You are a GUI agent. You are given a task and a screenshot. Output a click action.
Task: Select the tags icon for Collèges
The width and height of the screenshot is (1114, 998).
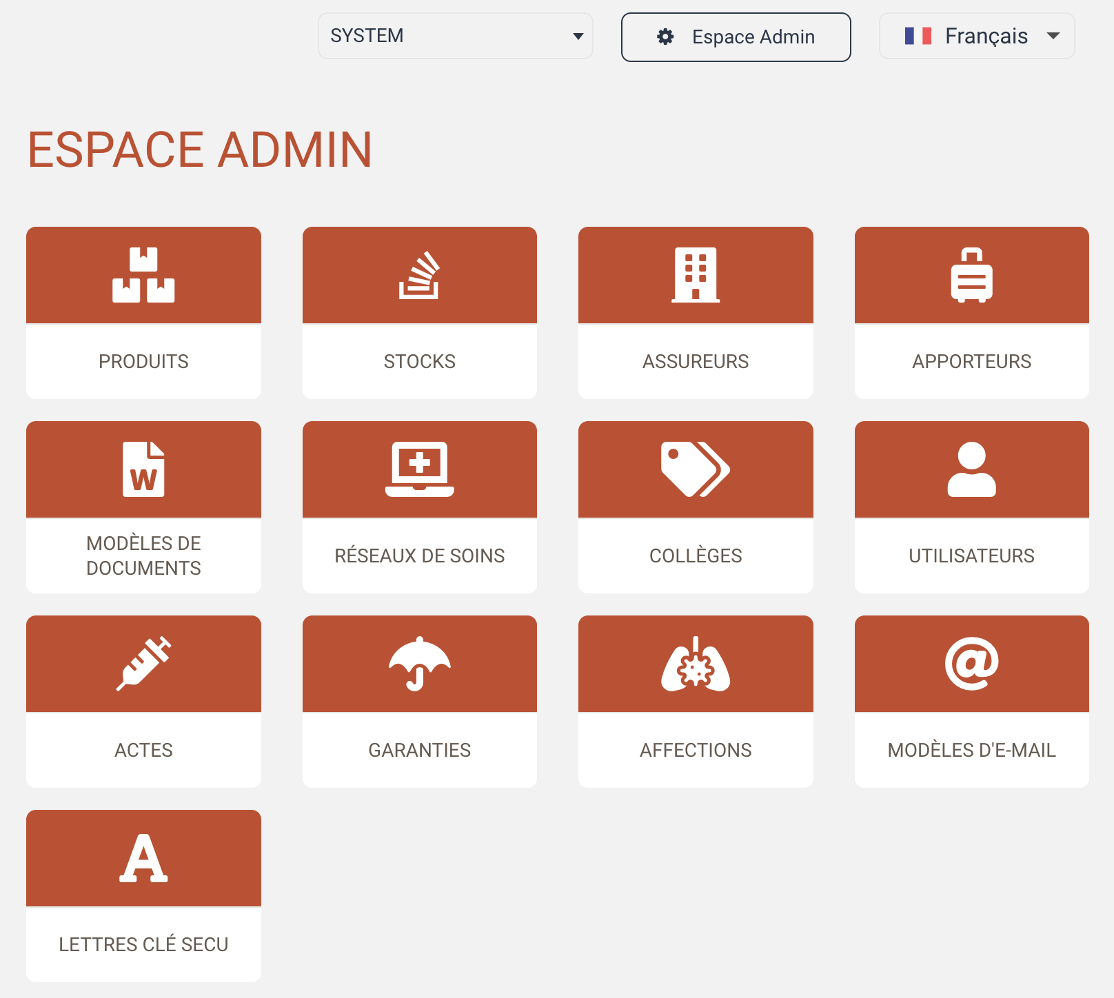696,469
